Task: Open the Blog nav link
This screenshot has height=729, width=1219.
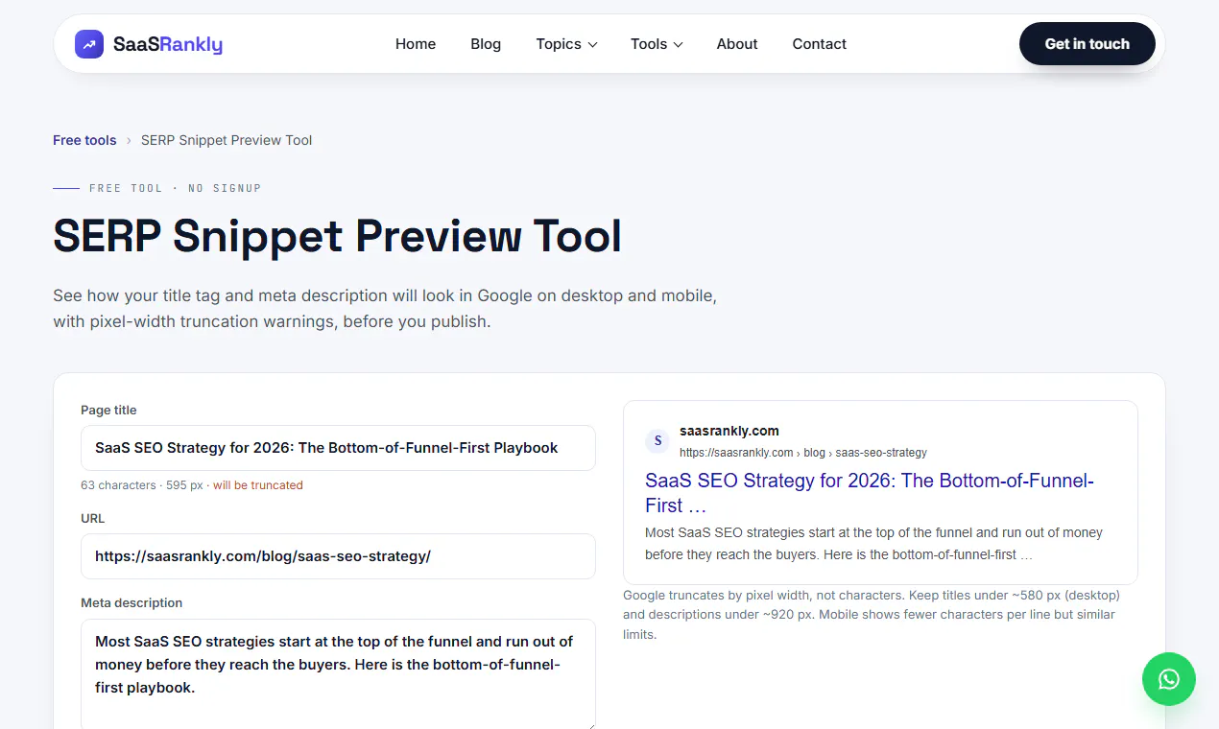Action: coord(486,44)
